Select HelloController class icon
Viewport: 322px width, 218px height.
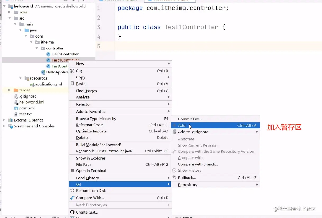48,54
